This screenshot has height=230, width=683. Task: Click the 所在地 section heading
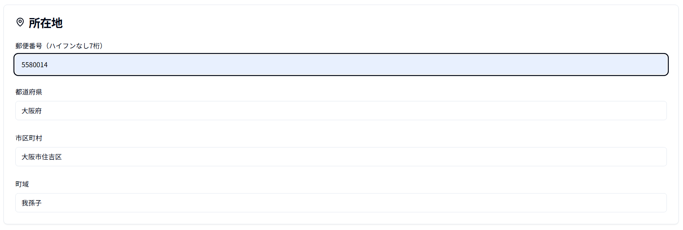(x=45, y=23)
